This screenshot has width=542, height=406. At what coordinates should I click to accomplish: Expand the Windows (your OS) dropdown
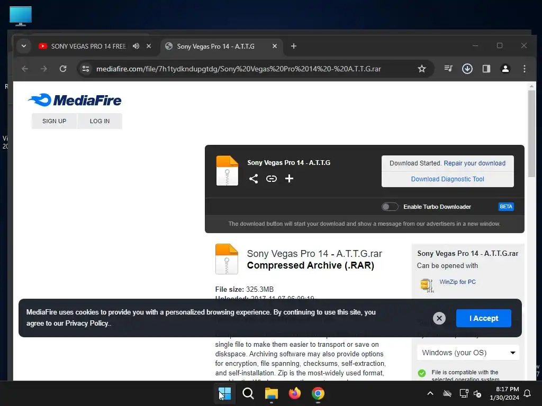[468, 353]
